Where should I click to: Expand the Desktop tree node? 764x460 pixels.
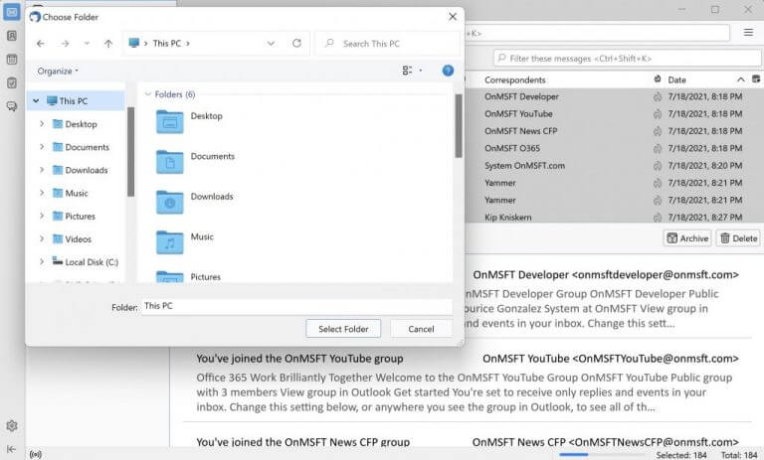click(42, 123)
